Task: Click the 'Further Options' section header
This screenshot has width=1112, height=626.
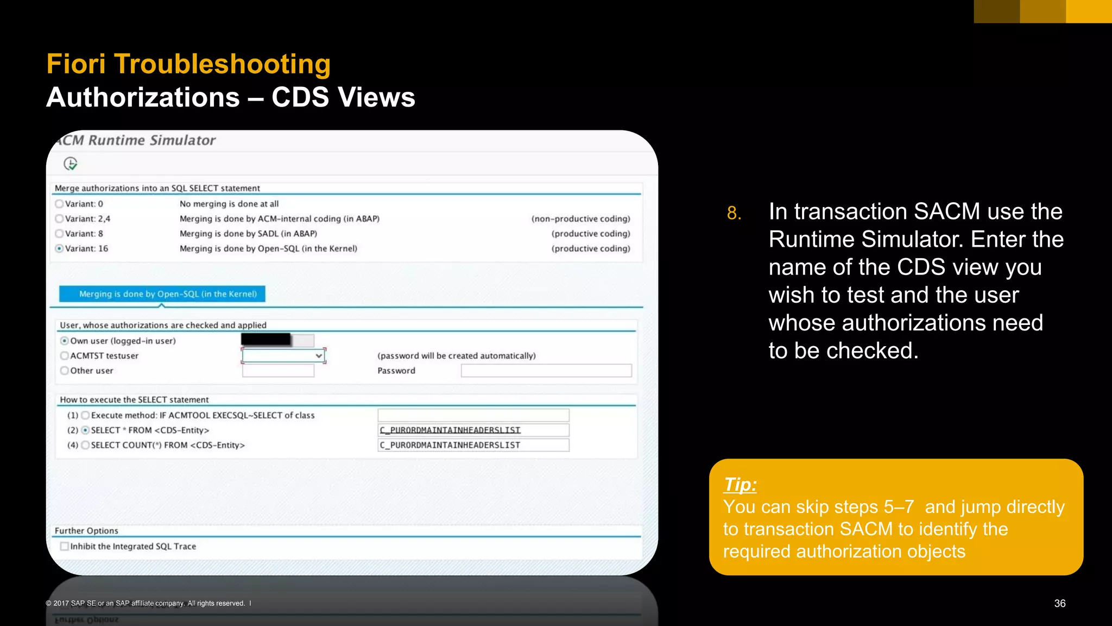Action: point(86,530)
